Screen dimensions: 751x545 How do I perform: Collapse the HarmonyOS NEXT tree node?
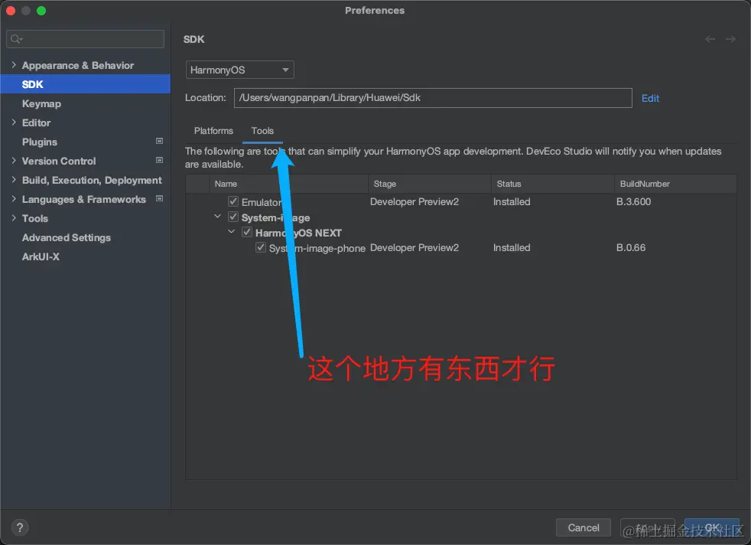pos(231,232)
